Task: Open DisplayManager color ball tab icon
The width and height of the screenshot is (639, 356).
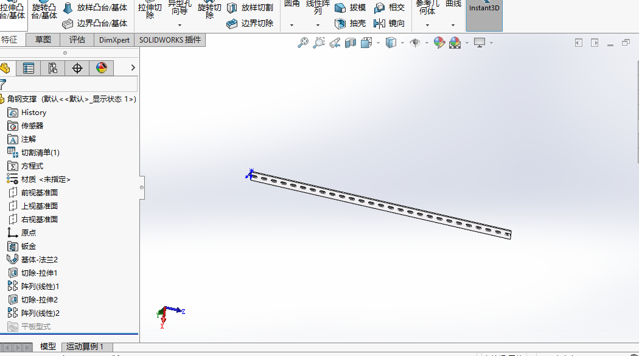Action: pos(102,68)
